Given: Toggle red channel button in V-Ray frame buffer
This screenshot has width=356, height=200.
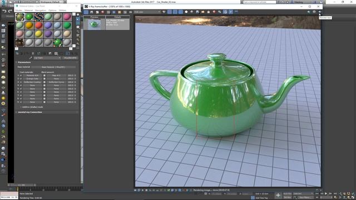Looking at the screenshot, I should pos(169,12).
